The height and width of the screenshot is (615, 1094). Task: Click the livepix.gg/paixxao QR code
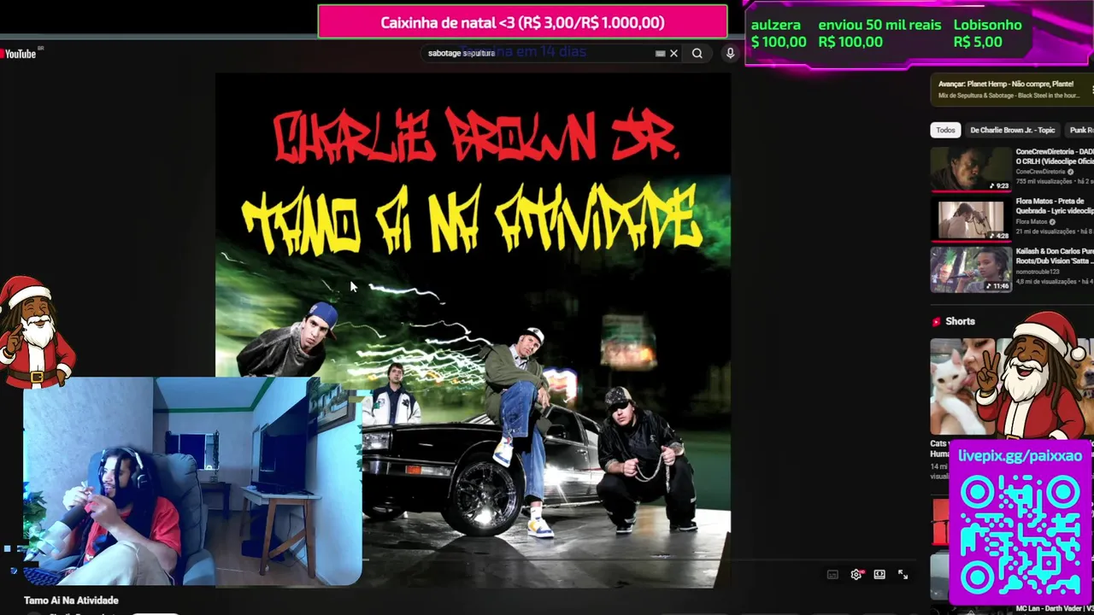(1020, 535)
